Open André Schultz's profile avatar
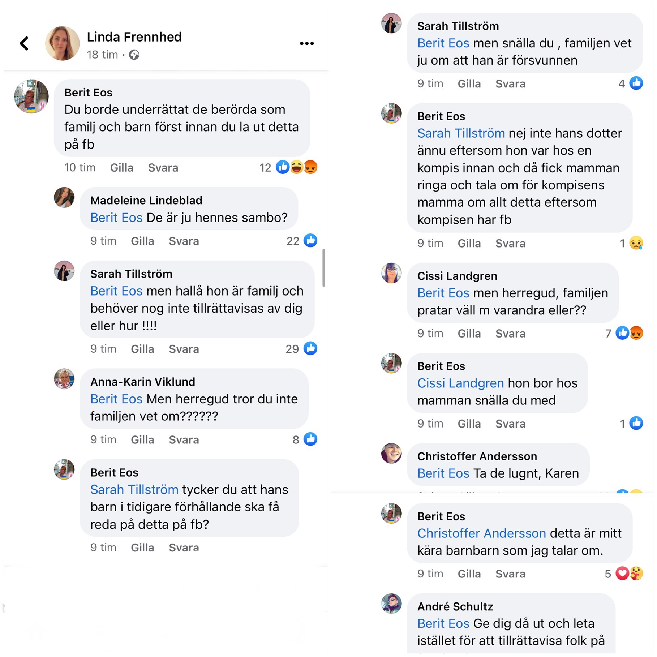Image resolution: width=657 pixels, height=657 pixels. click(391, 603)
